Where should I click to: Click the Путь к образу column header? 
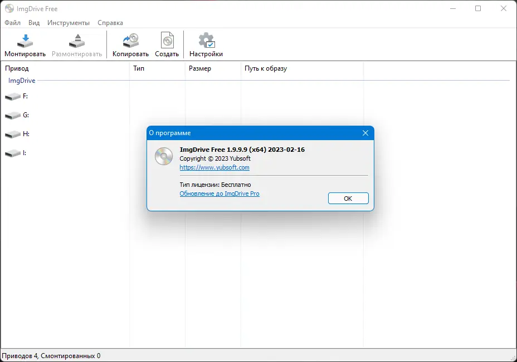coord(303,68)
